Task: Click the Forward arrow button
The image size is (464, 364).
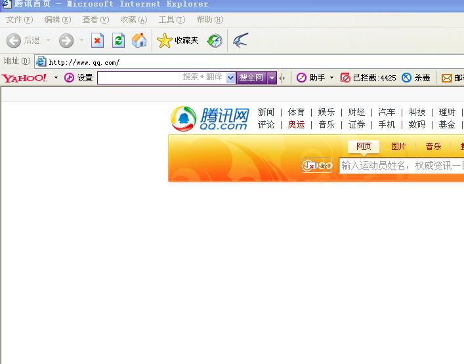Action: click(x=66, y=41)
